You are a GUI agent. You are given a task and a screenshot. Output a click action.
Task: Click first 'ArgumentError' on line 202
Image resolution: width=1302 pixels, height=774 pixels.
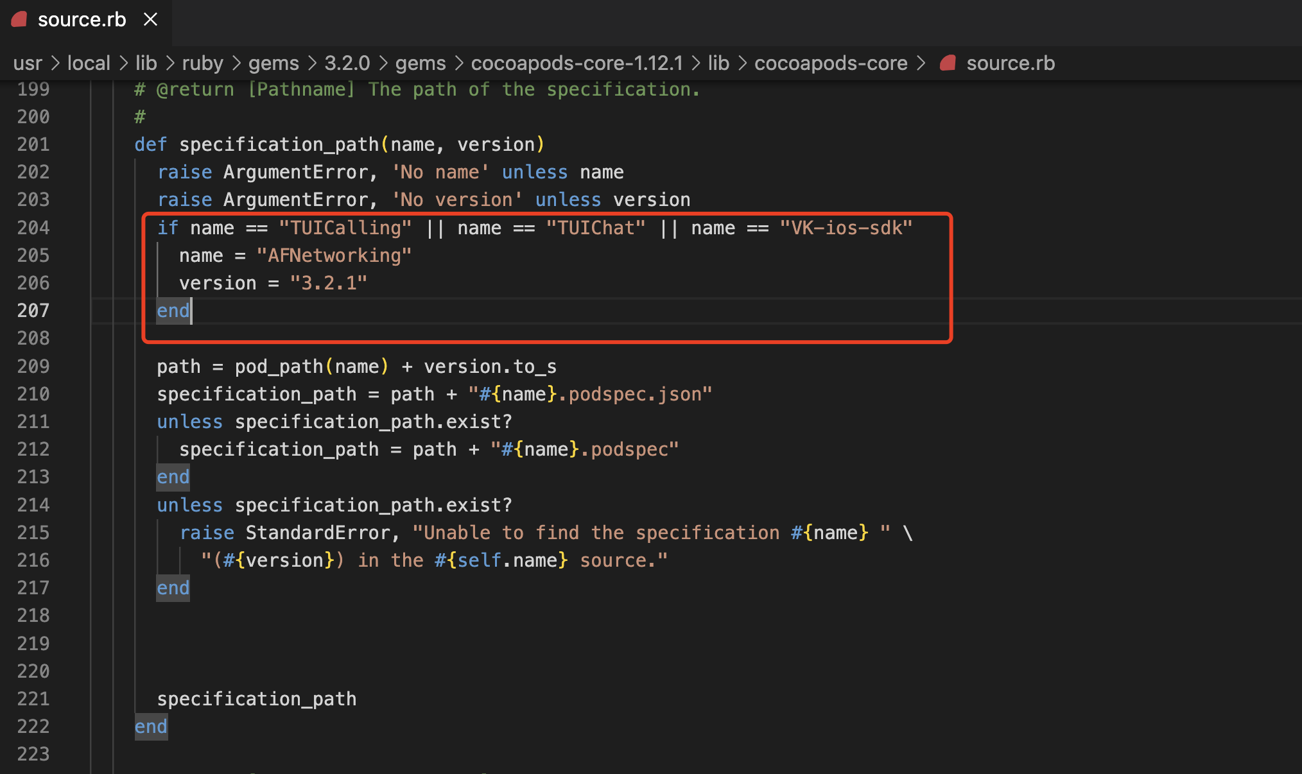coord(295,172)
